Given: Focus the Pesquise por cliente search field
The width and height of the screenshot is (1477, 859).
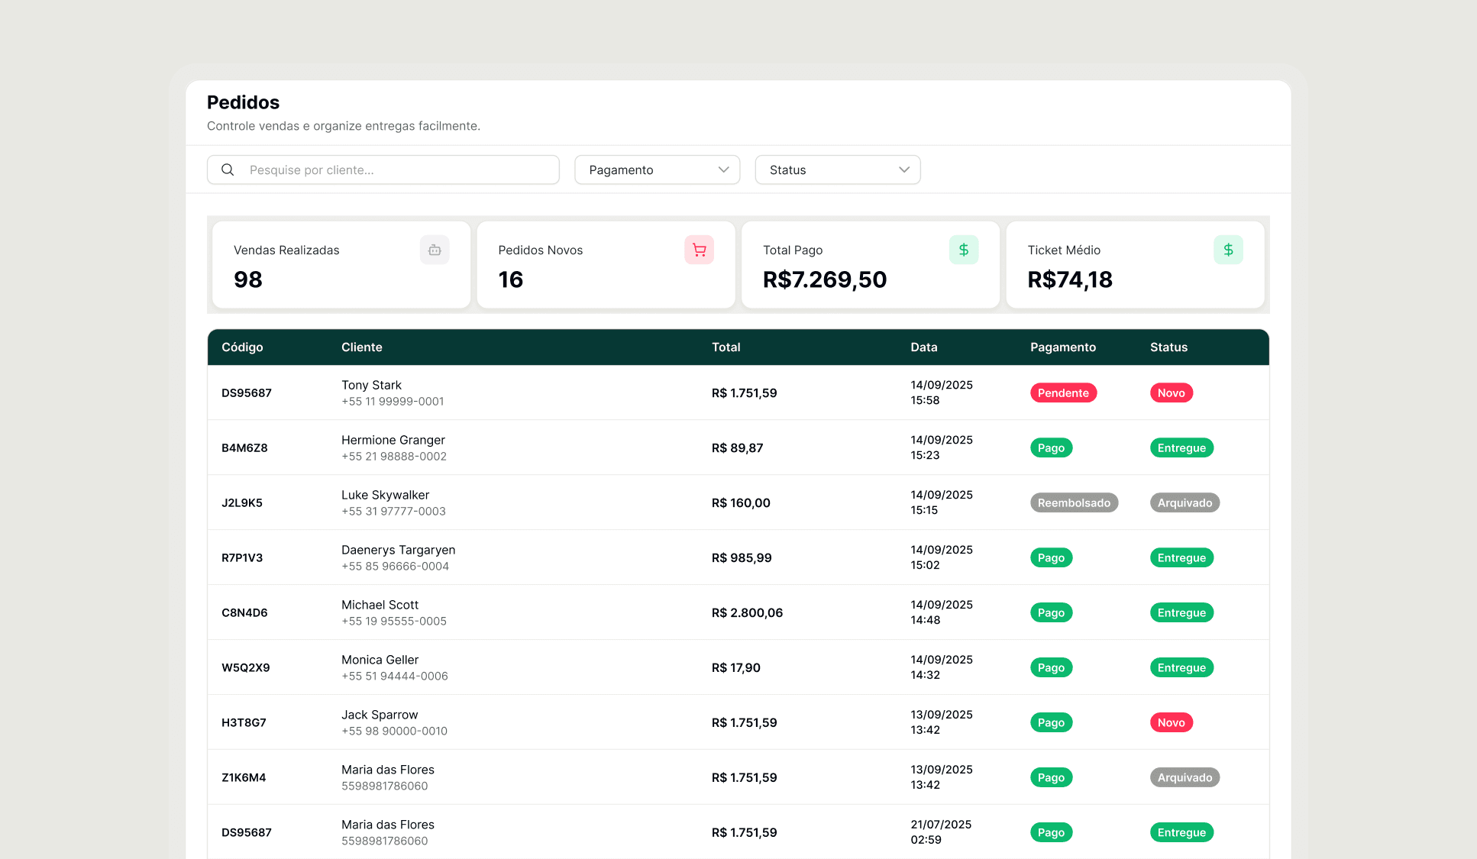Looking at the screenshot, I should point(397,170).
